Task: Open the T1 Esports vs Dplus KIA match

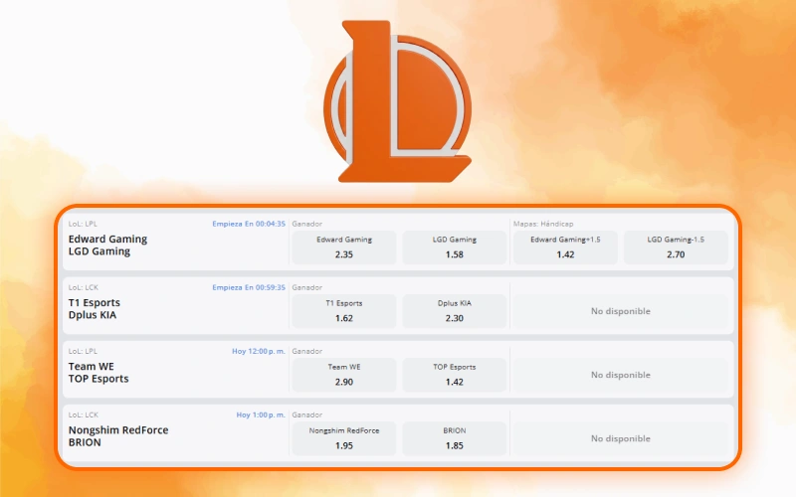Action: [95, 309]
